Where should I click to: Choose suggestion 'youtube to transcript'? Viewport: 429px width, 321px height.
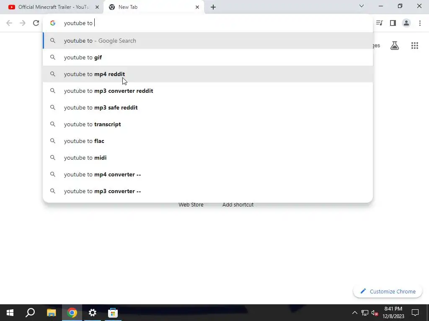(x=208, y=124)
